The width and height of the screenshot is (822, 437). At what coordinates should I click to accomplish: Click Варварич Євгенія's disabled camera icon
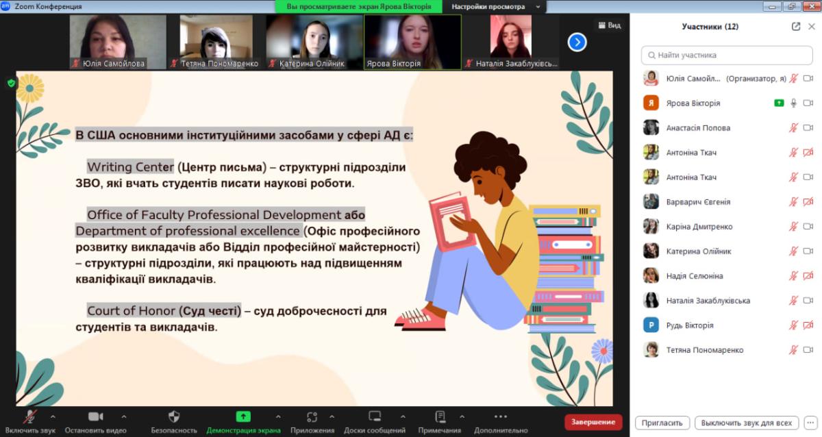click(808, 201)
